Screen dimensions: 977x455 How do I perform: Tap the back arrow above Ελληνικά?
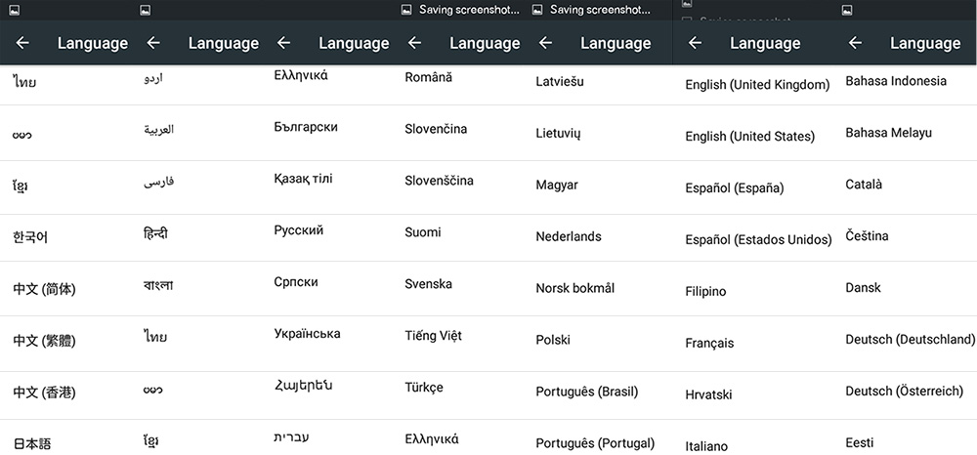pyautogui.click(x=283, y=43)
